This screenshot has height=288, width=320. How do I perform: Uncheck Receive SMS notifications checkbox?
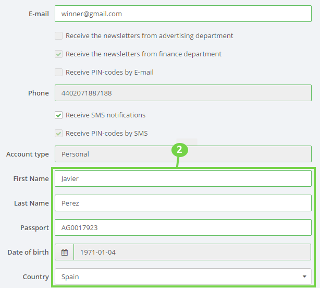coord(59,115)
